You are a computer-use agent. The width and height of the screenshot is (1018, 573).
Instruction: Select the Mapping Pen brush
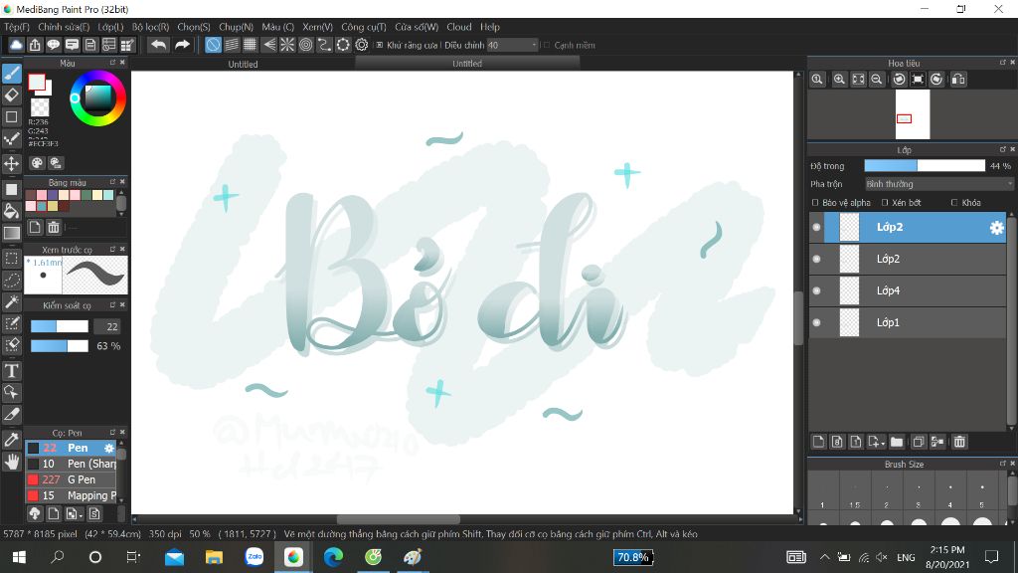coord(71,495)
